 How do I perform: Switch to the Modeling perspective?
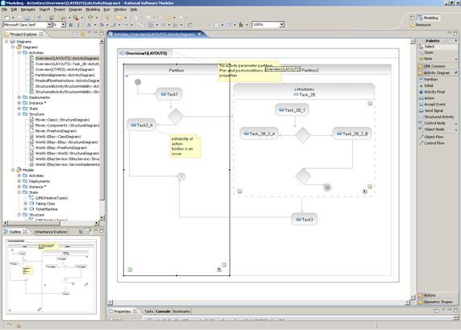tap(428, 18)
